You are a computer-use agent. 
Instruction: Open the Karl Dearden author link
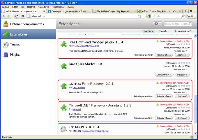click(79, 87)
